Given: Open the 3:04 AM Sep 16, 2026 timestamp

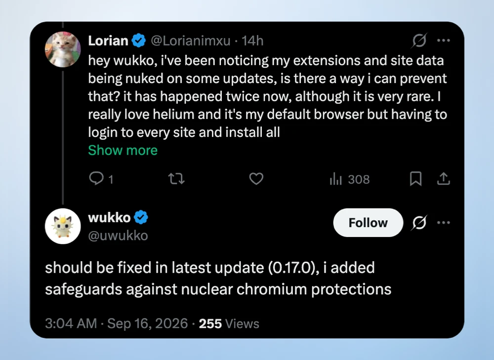Looking at the screenshot, I should tap(116, 323).
